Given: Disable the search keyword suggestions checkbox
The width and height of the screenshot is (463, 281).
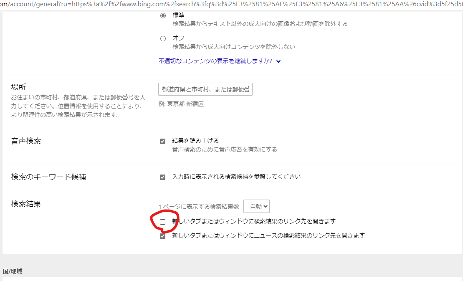Looking at the screenshot, I should (163, 177).
